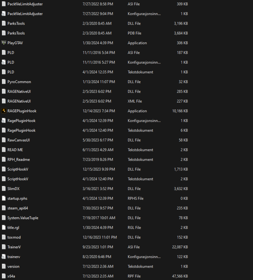Click the PLD text document icon

4,72
